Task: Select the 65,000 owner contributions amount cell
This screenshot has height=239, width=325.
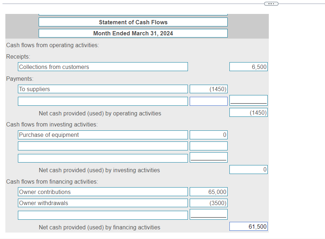Action: 209,191
